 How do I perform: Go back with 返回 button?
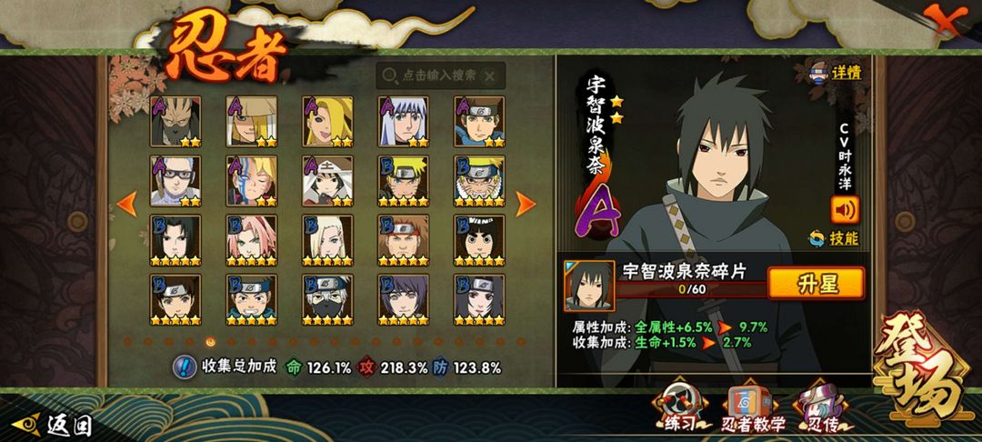click(x=53, y=425)
